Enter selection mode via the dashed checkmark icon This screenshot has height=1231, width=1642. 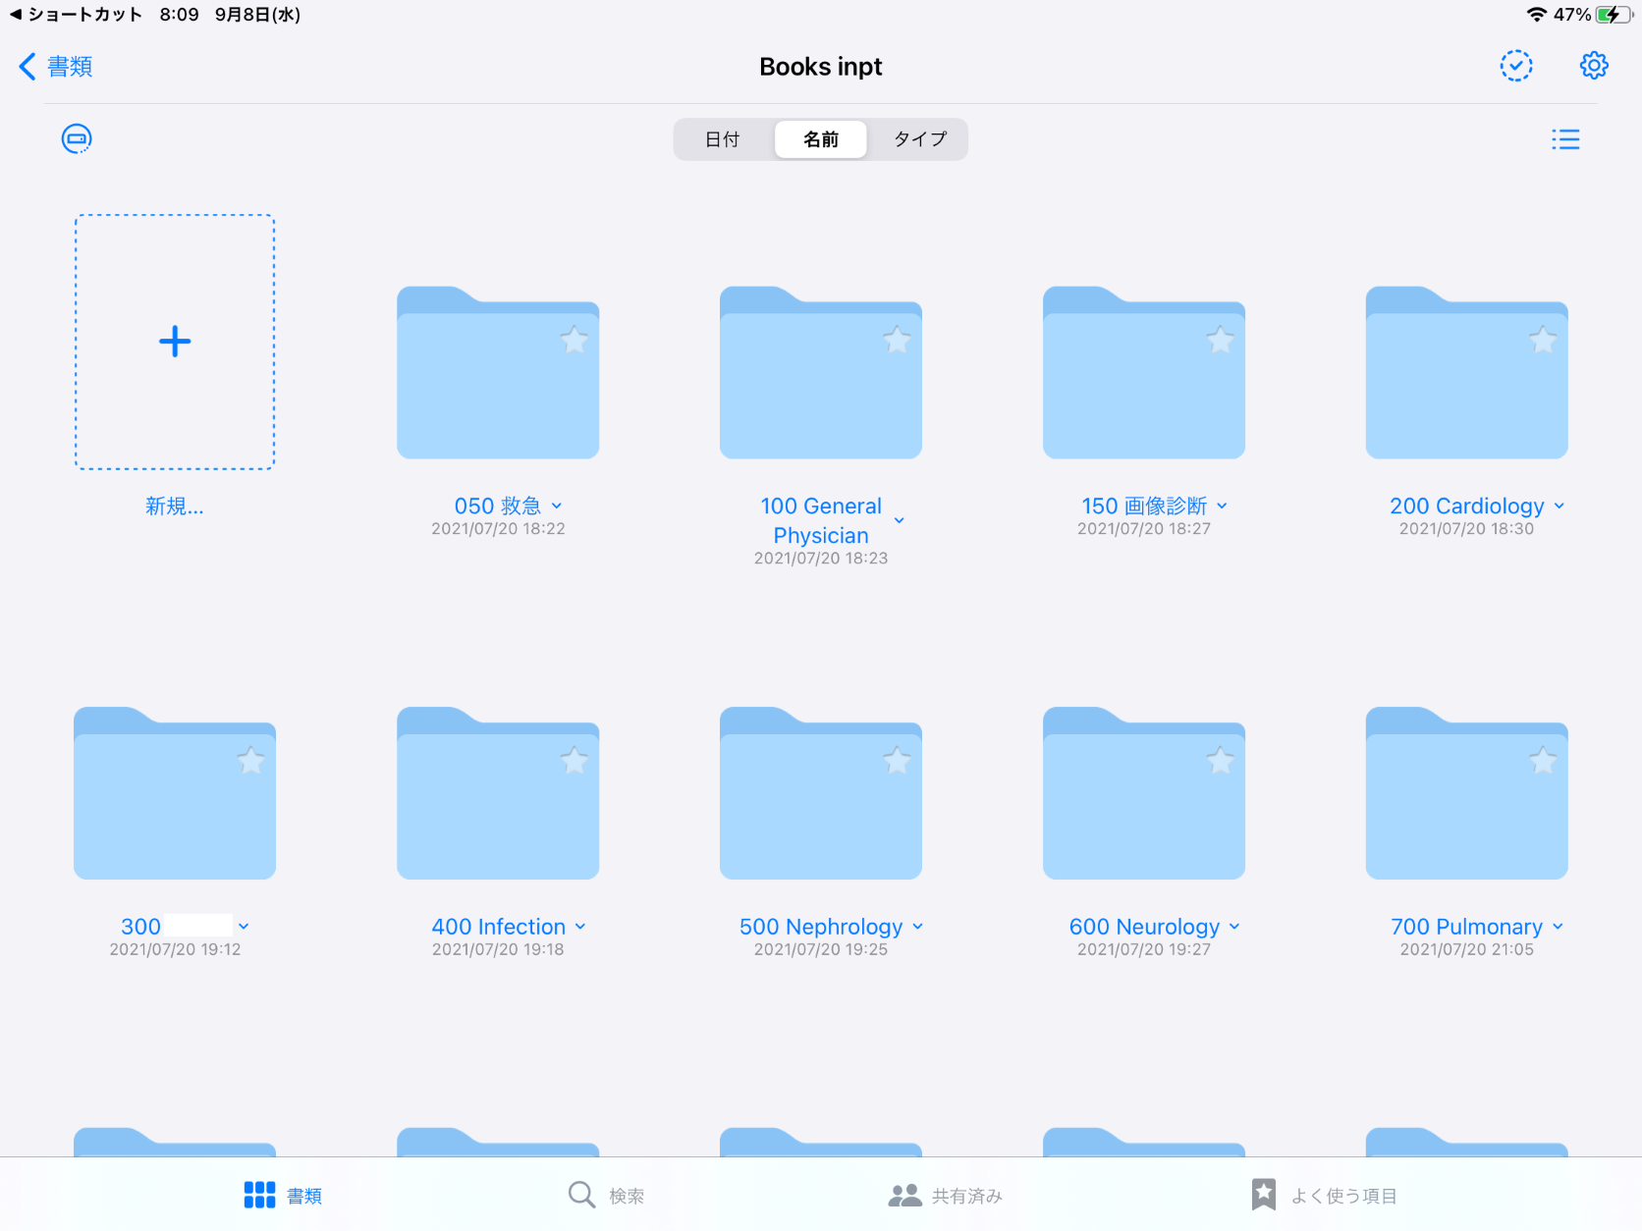(1515, 66)
